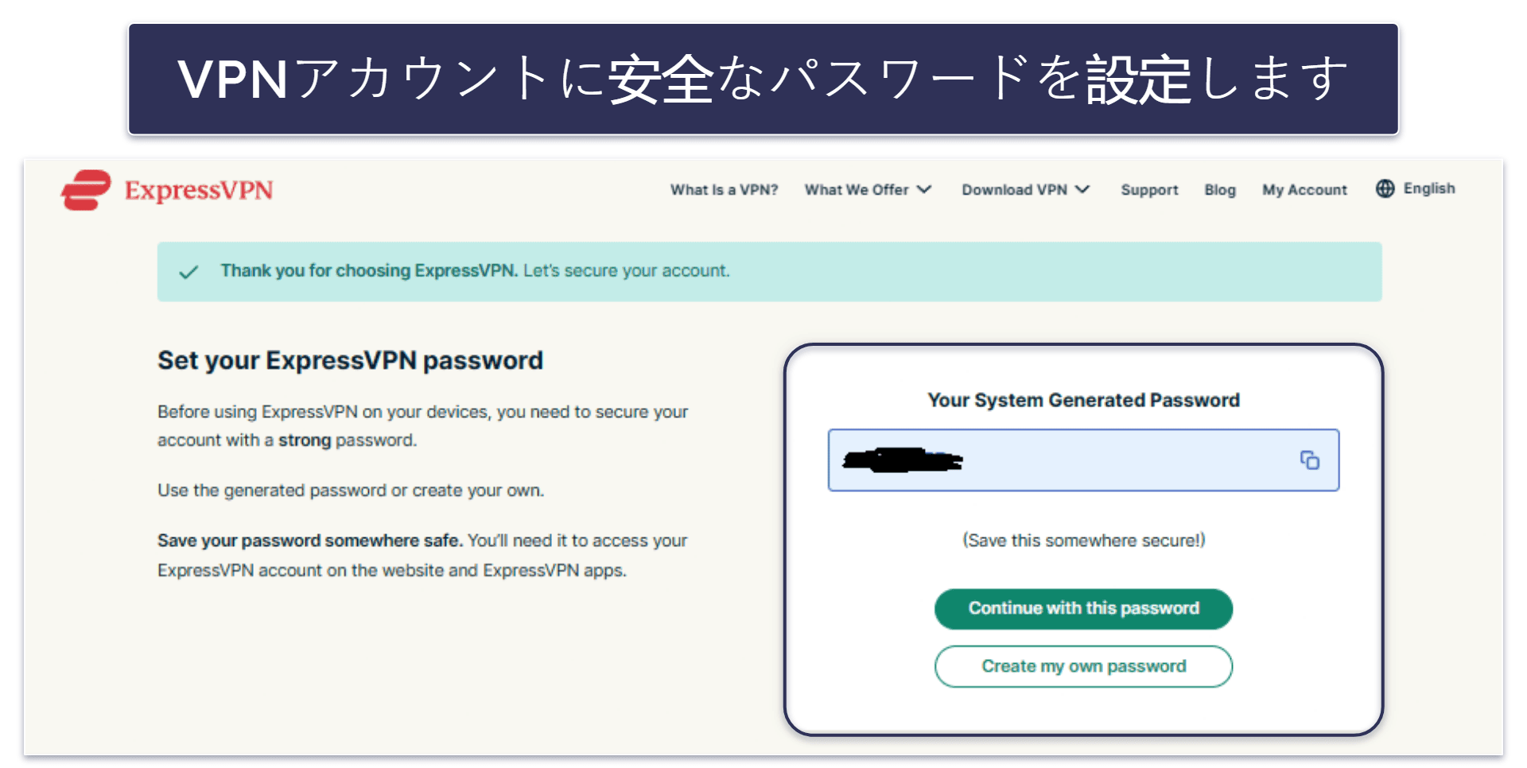The height and width of the screenshot is (768, 1527).
Task: Copy the system generated password
Action: click(x=1309, y=460)
